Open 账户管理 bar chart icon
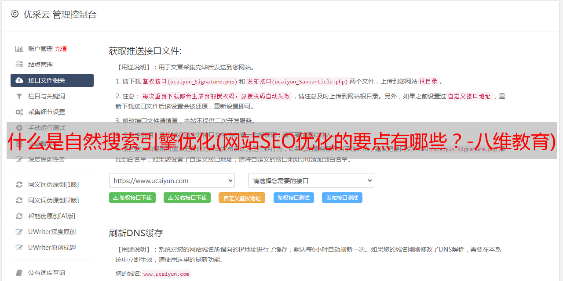Viewport: 563px width, 281px height. [19, 49]
